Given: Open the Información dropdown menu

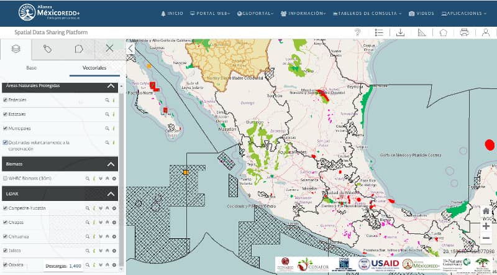Looking at the screenshot, I should pos(303,13).
